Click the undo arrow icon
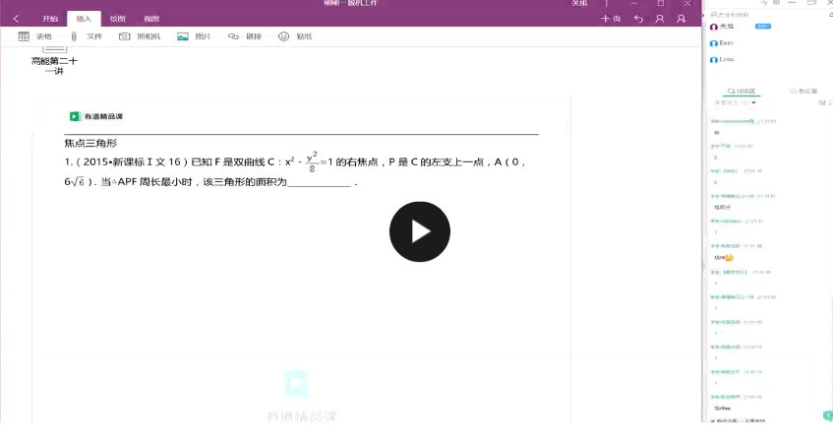 click(638, 19)
